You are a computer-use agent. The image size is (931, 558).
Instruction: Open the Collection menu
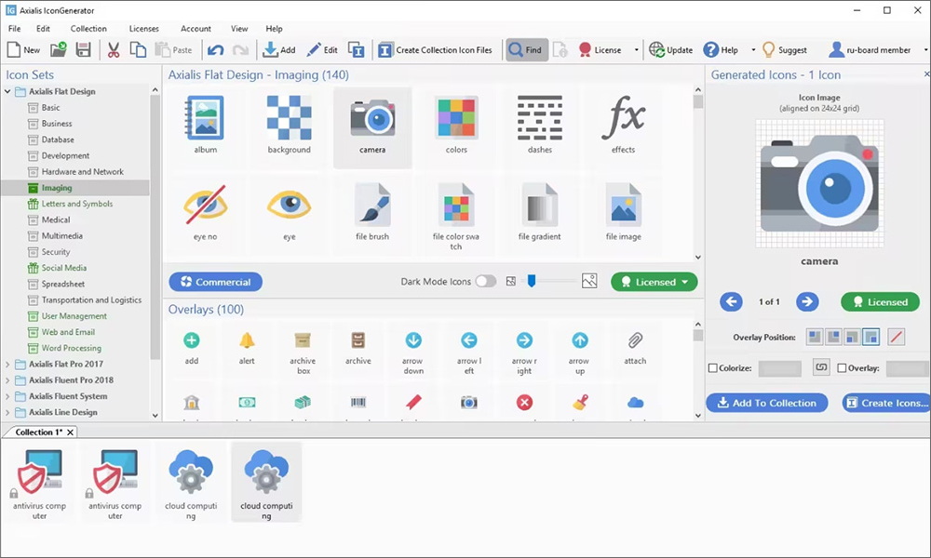pyautogui.click(x=88, y=28)
